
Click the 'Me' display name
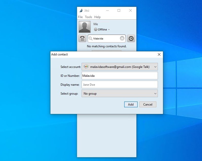click(x=96, y=24)
